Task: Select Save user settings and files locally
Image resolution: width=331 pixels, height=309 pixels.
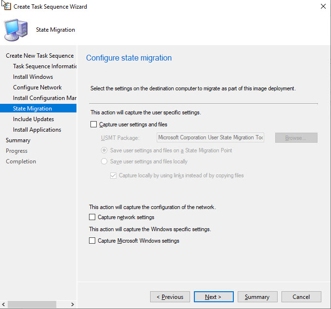Action: 104,161
